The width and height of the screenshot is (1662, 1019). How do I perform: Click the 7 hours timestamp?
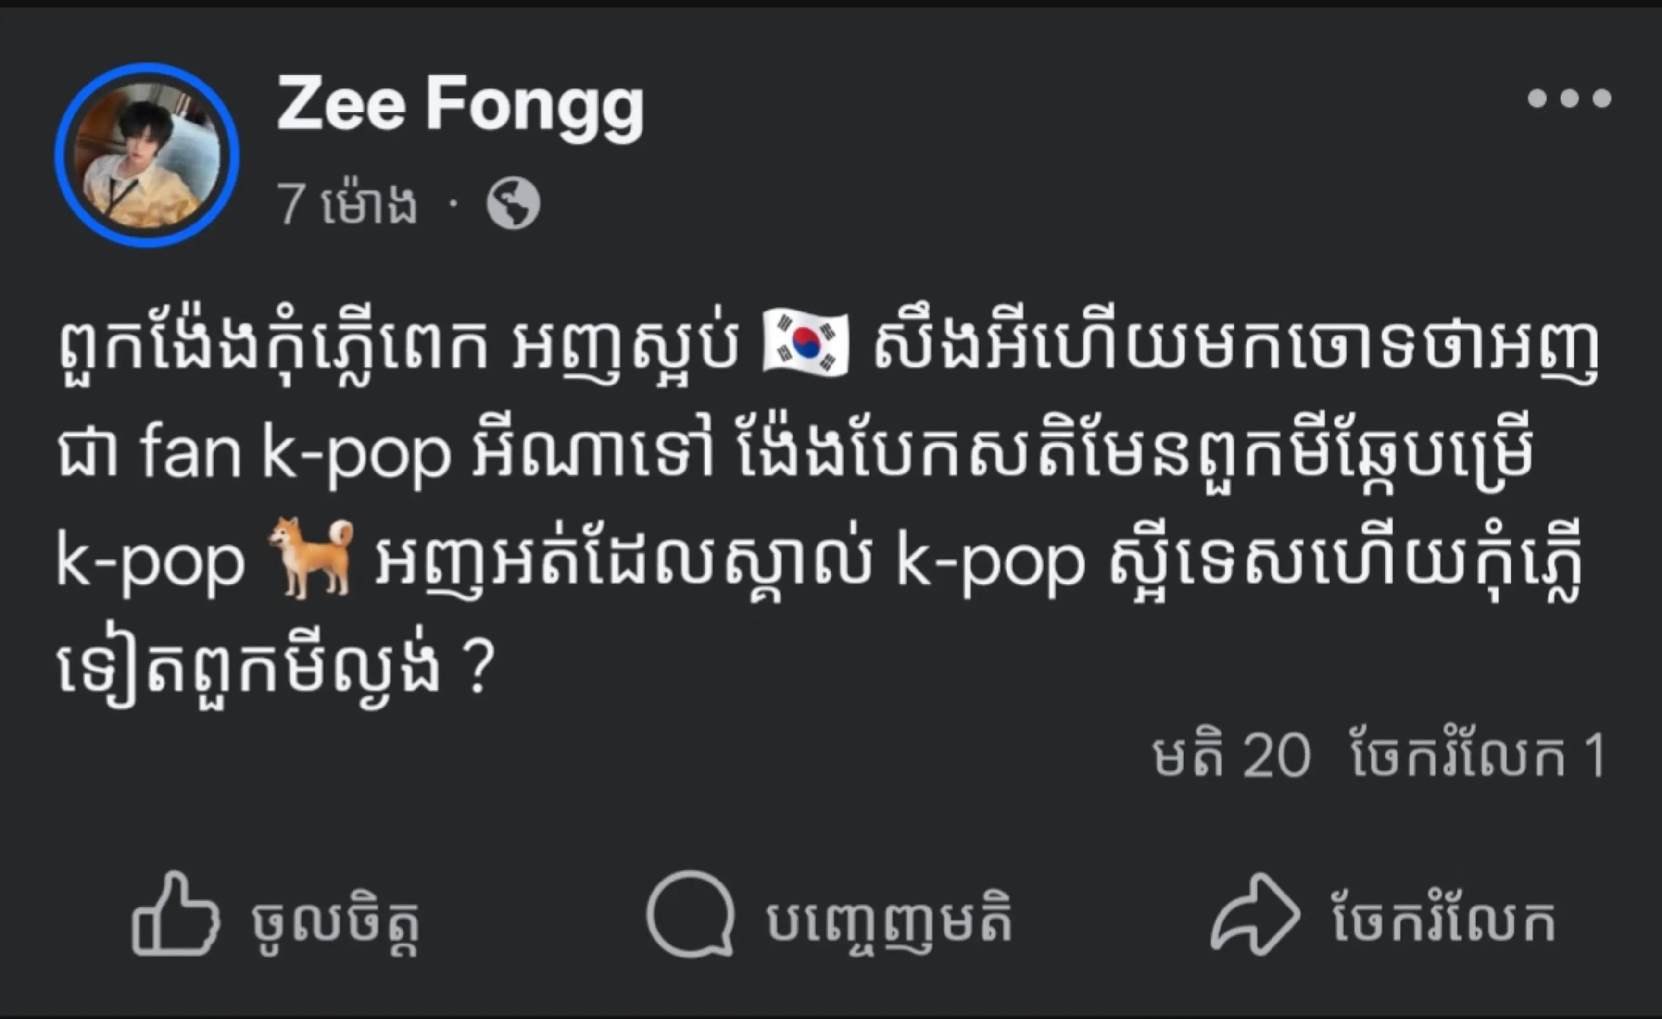click(347, 203)
